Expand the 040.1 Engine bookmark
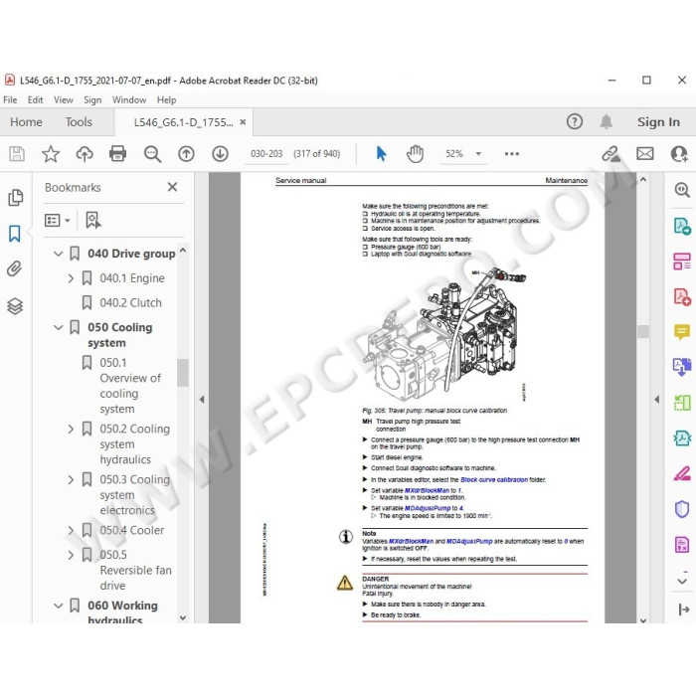This screenshot has height=696, width=696. click(x=71, y=278)
